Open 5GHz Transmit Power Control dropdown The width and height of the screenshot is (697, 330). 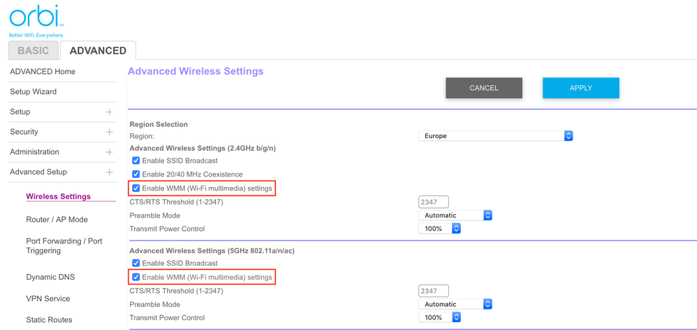(439, 317)
